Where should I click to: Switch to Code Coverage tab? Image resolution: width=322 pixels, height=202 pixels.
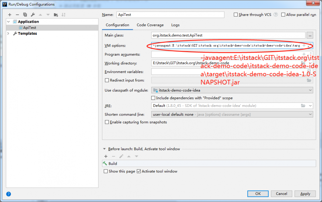pos(150,25)
